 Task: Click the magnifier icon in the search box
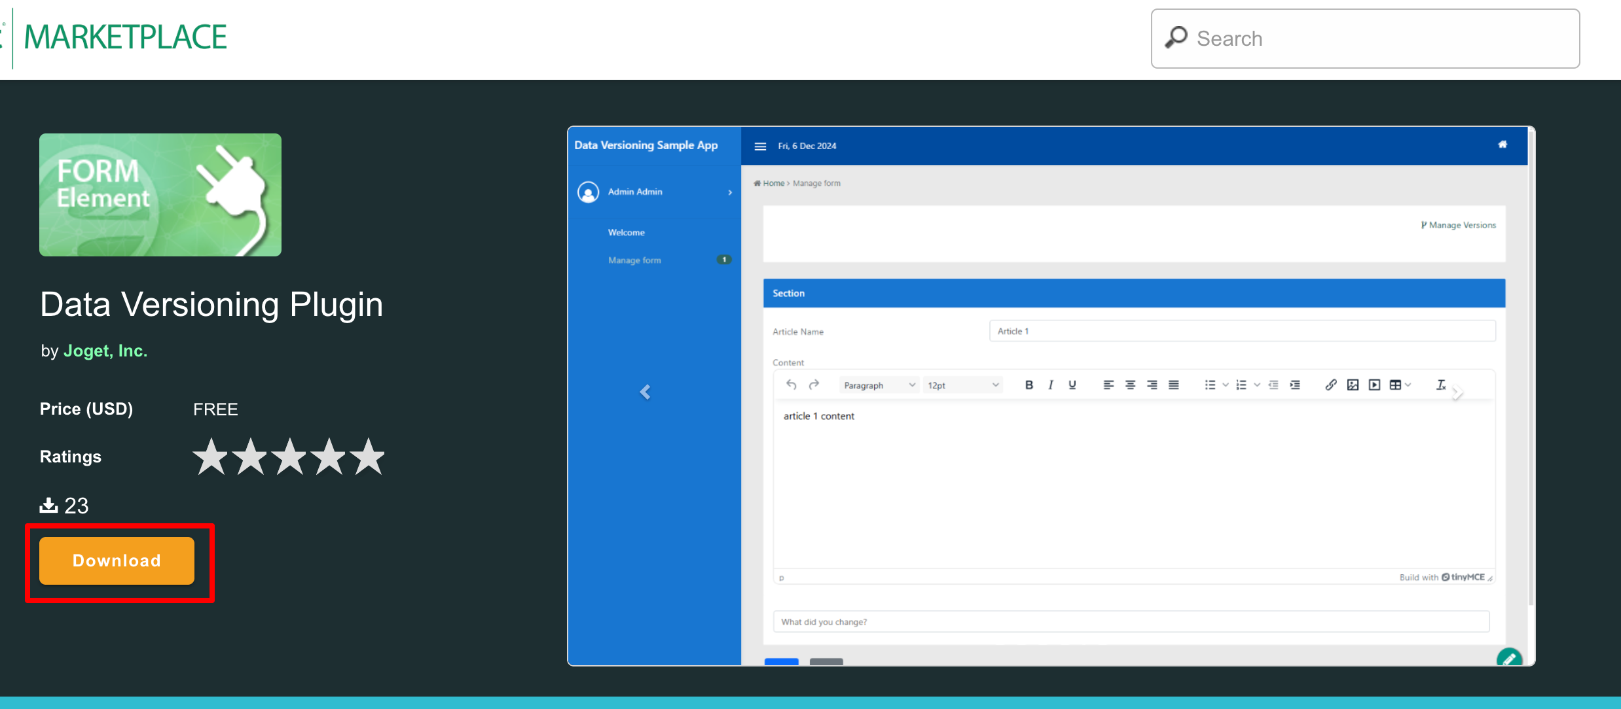click(x=1176, y=37)
